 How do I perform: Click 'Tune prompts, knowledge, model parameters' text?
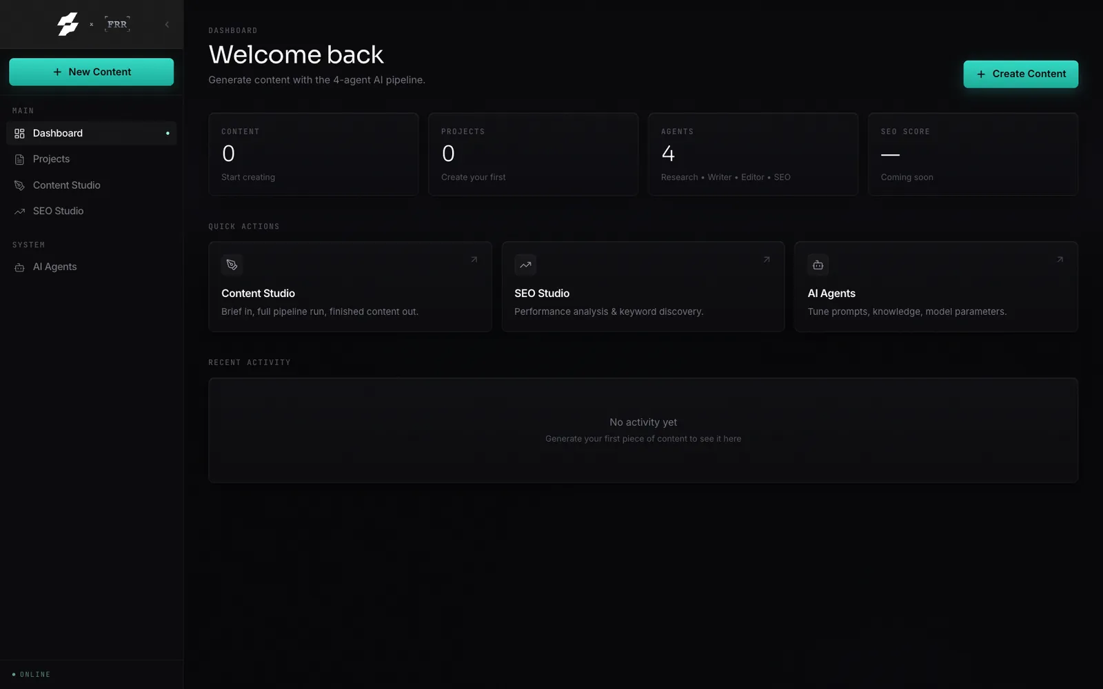[907, 311]
